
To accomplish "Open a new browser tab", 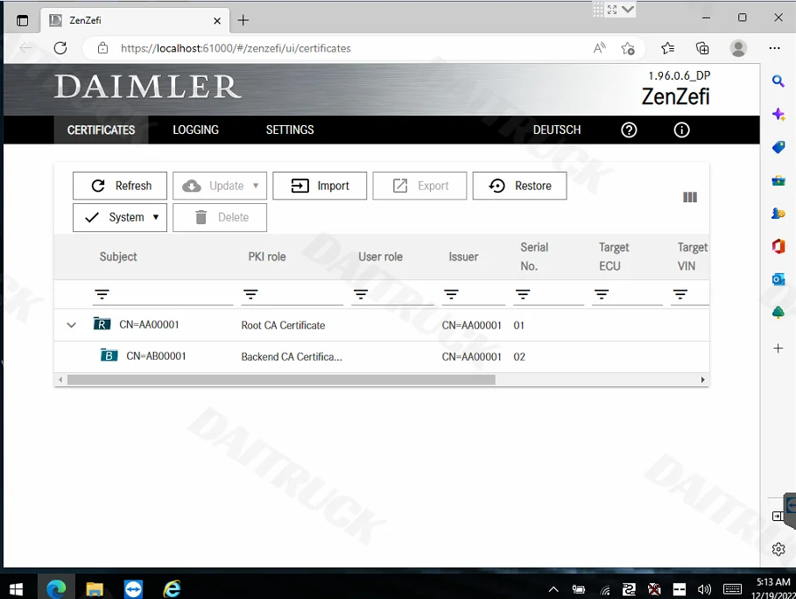I will 243,20.
